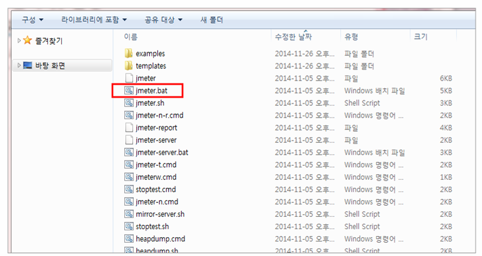Click the jmeter blank file icon
The width and height of the screenshot is (482, 256).
(x=129, y=78)
